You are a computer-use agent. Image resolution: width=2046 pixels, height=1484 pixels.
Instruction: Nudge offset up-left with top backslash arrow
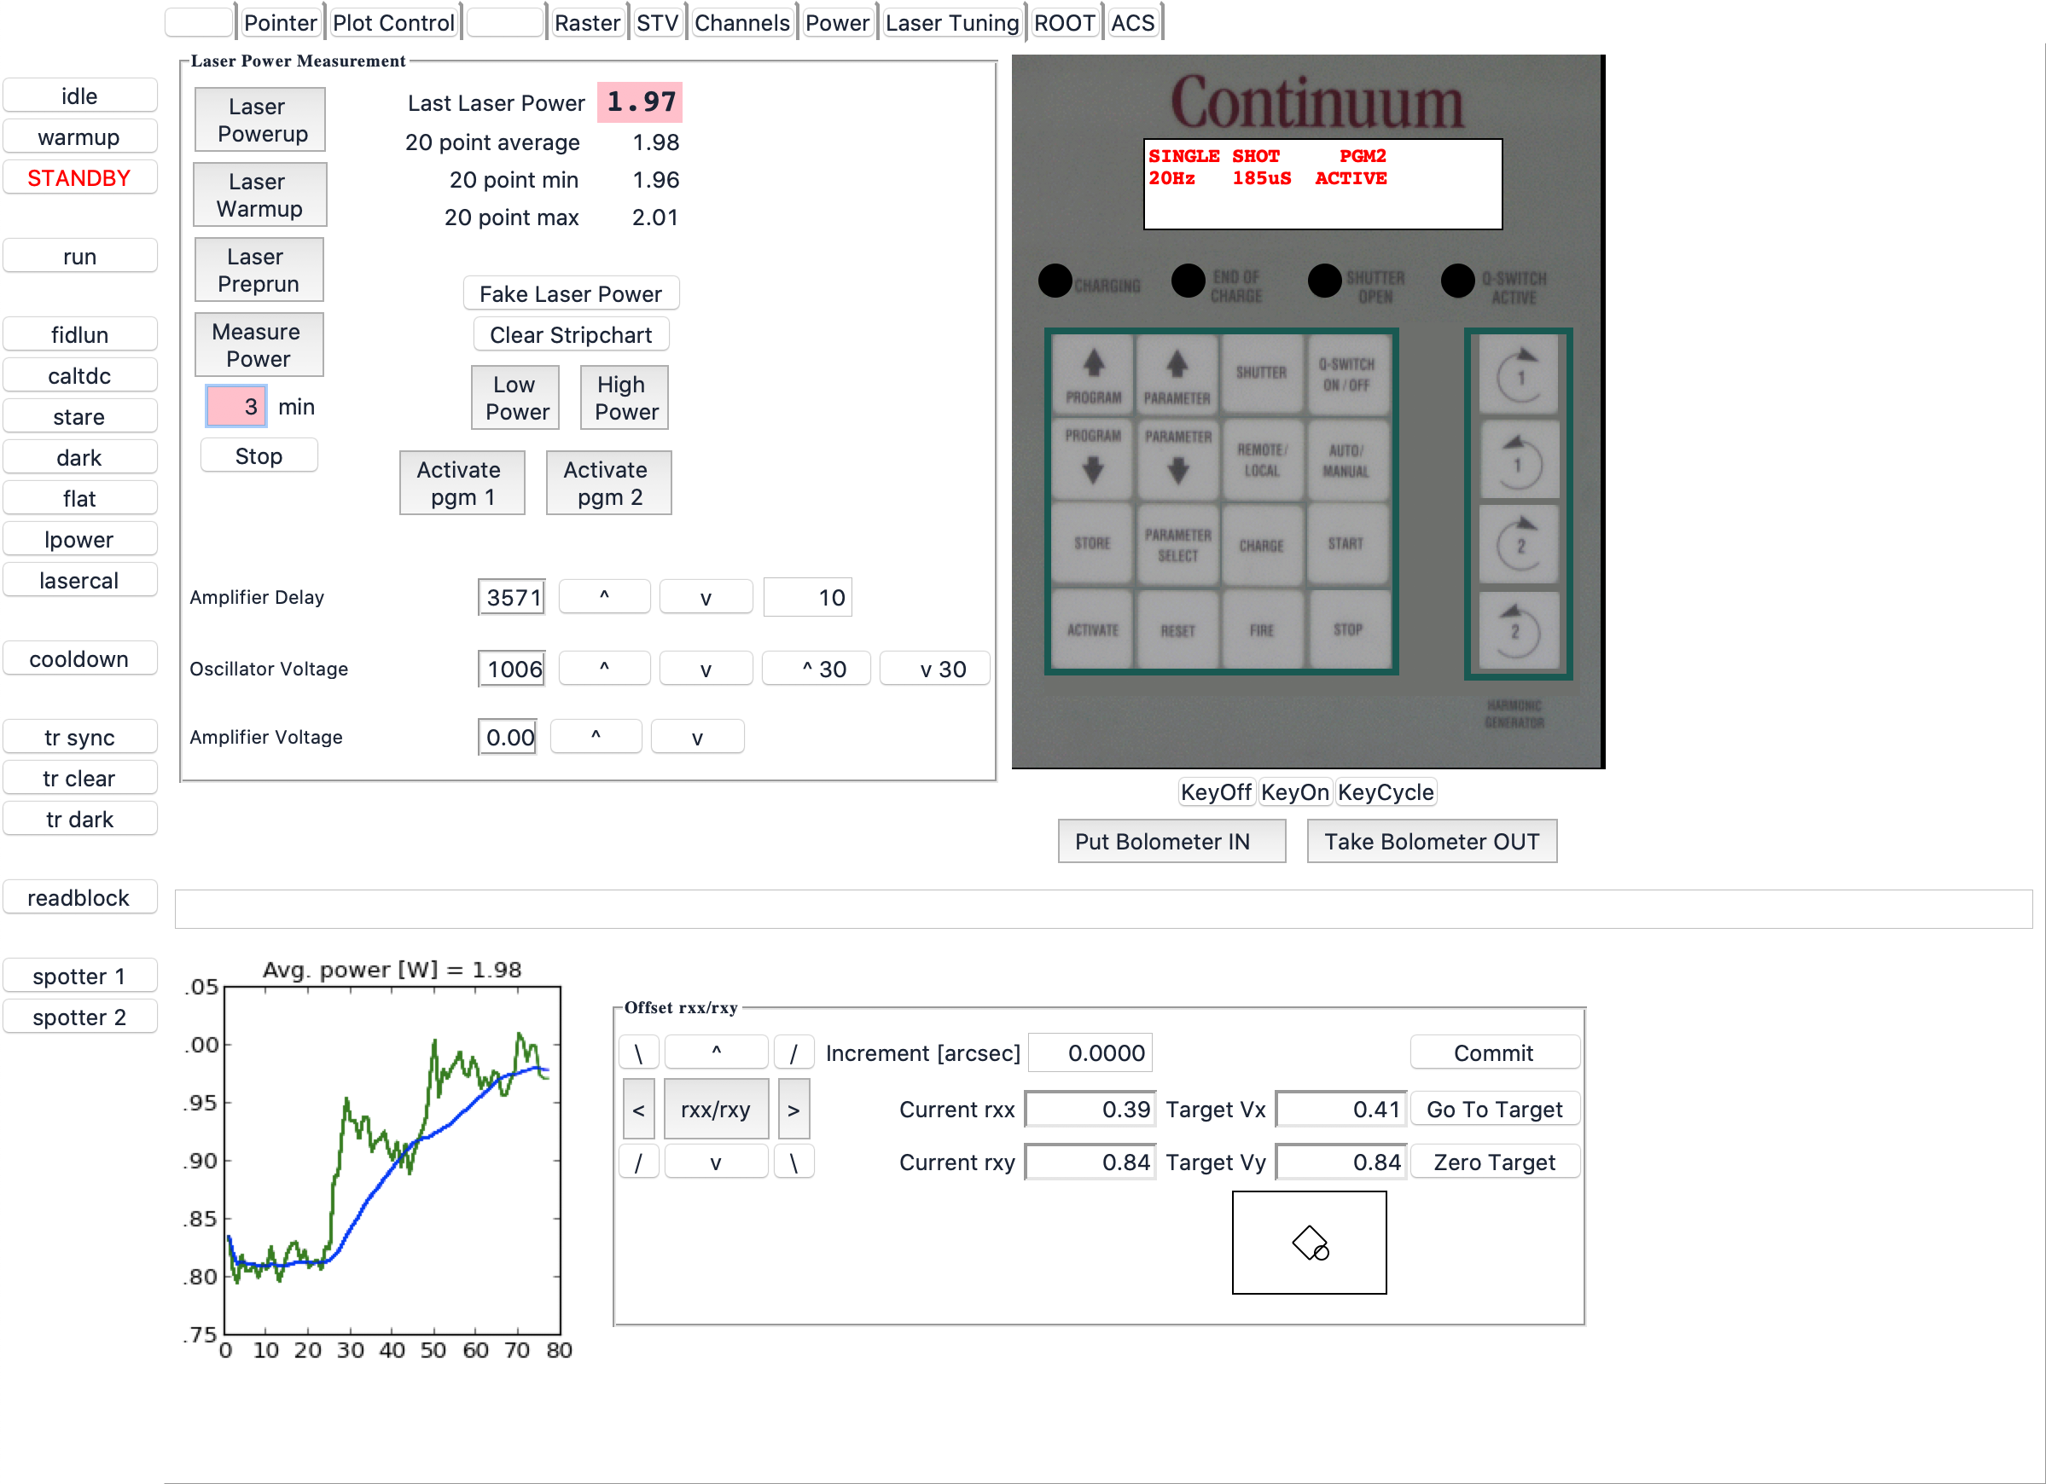tap(639, 1053)
